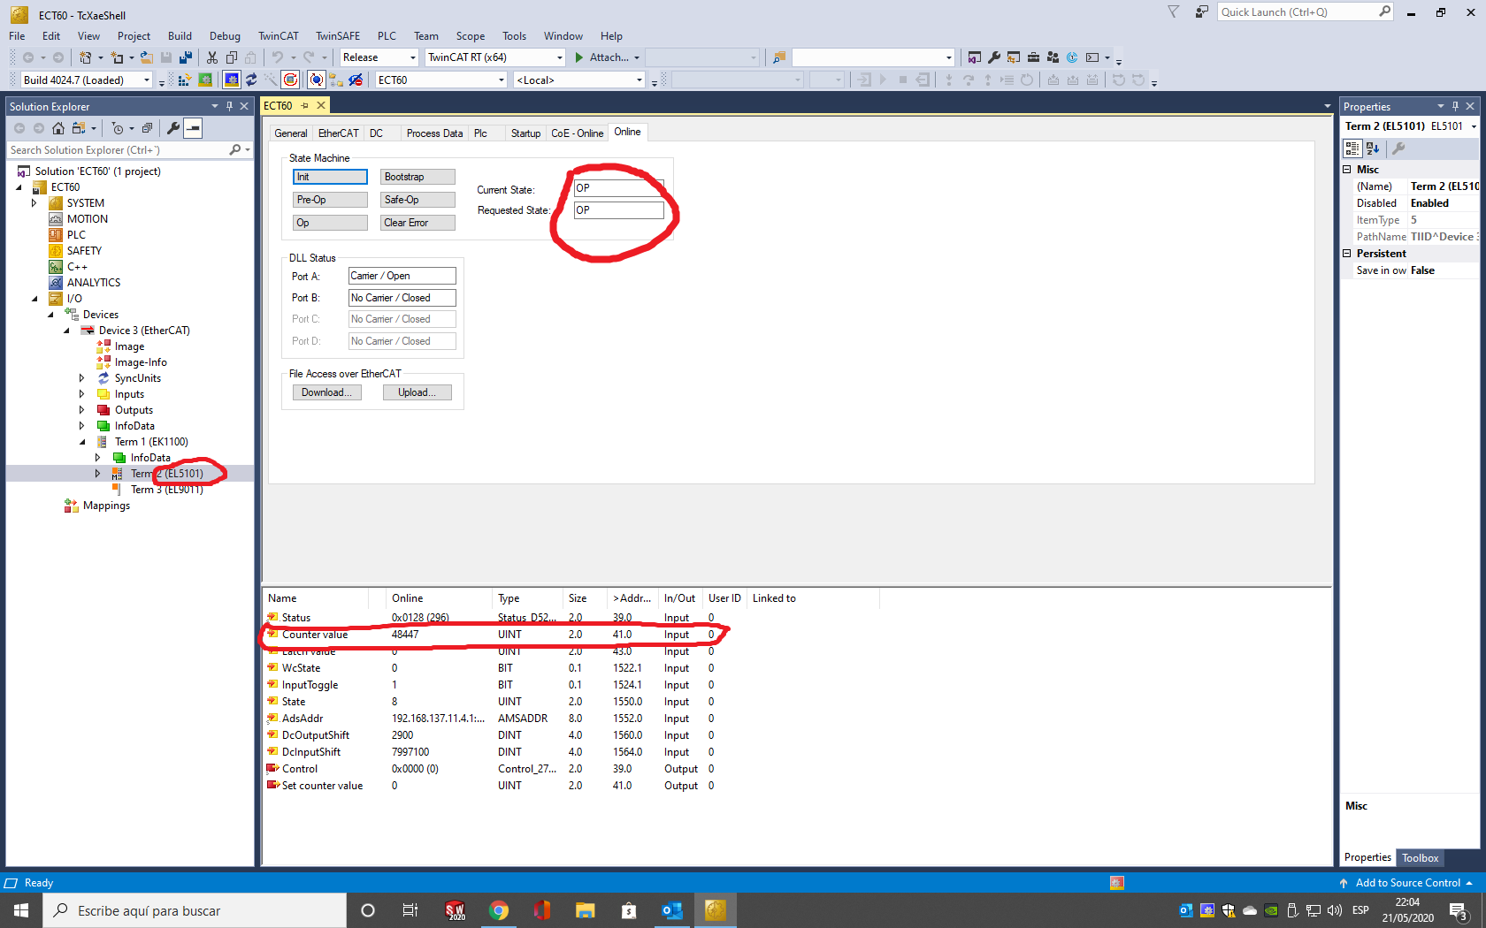Screen dimensions: 1486x928
Task: Click the Copy icon in toolbar
Action: pos(232,57)
